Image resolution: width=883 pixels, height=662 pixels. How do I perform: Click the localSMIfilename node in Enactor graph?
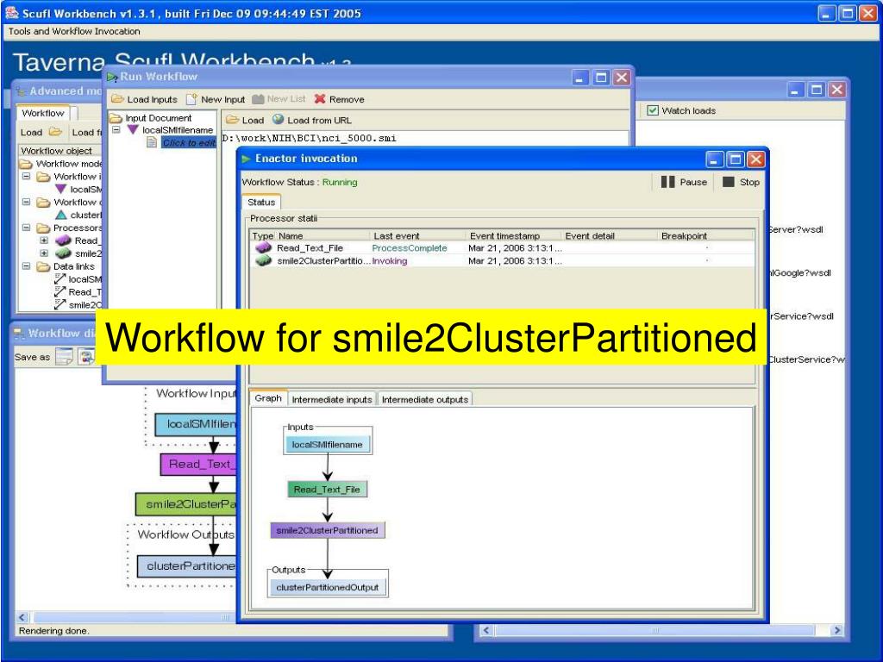pos(327,444)
